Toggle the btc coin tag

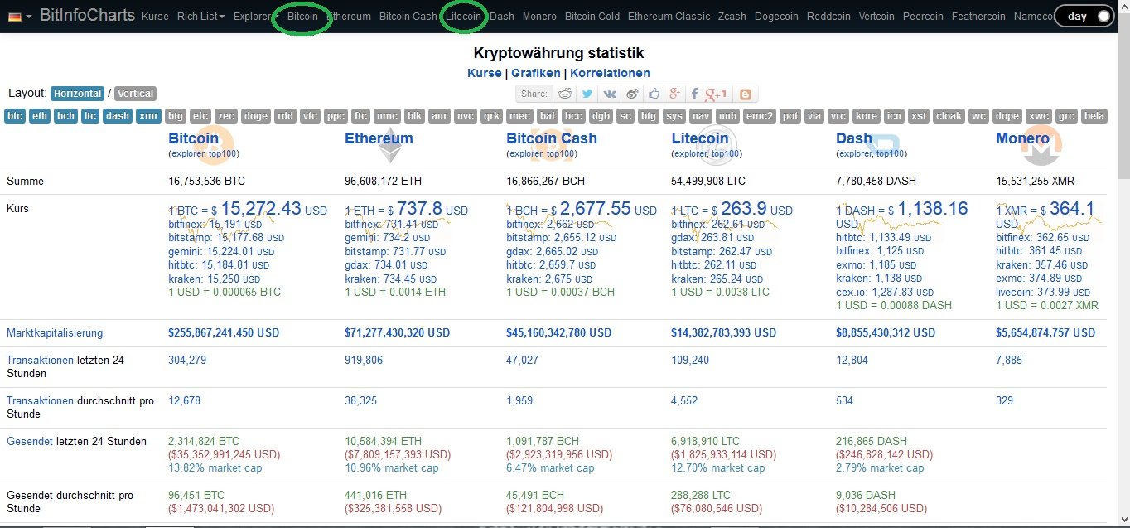(15, 116)
